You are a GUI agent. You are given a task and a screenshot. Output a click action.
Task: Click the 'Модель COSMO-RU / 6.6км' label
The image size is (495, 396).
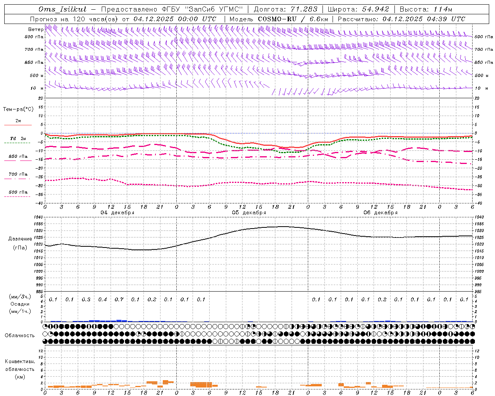coord(279,19)
